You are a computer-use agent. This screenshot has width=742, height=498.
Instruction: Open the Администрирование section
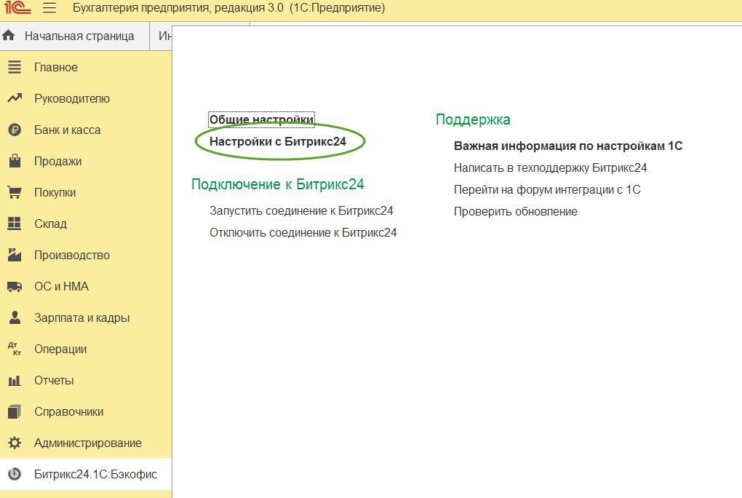coord(86,443)
